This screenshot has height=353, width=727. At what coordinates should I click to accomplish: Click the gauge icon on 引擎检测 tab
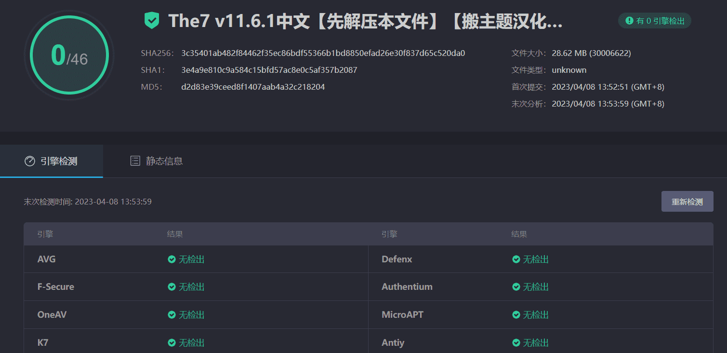pos(30,161)
